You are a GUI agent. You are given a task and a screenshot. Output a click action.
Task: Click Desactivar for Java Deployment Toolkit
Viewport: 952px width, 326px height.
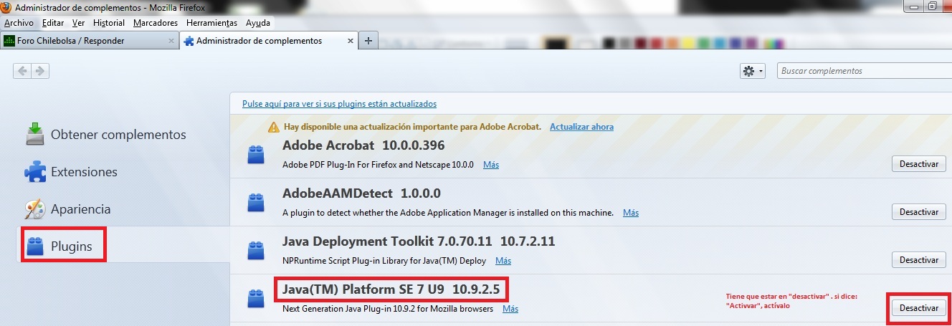(x=918, y=259)
